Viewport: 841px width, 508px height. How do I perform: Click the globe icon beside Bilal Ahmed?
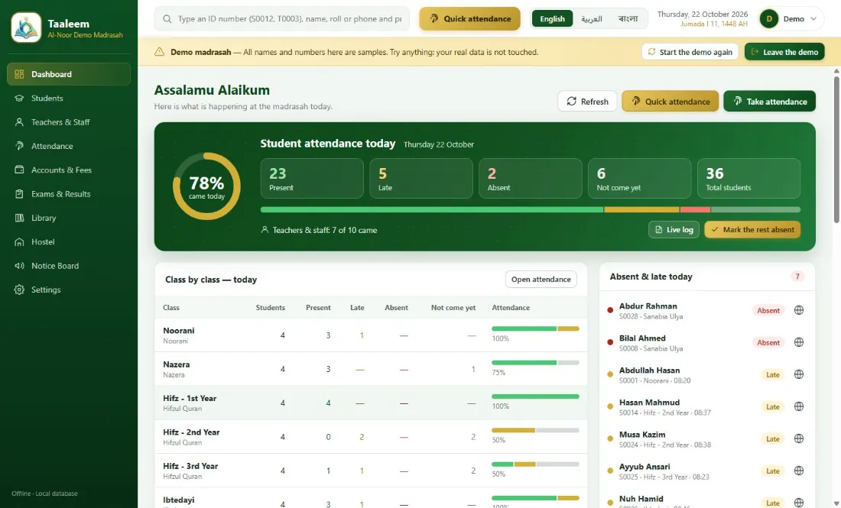pyautogui.click(x=799, y=342)
